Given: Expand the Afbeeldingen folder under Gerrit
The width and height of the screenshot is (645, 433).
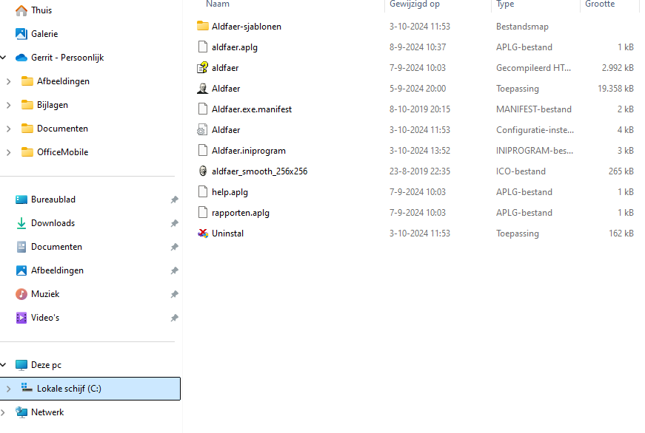Looking at the screenshot, I should [x=8, y=81].
